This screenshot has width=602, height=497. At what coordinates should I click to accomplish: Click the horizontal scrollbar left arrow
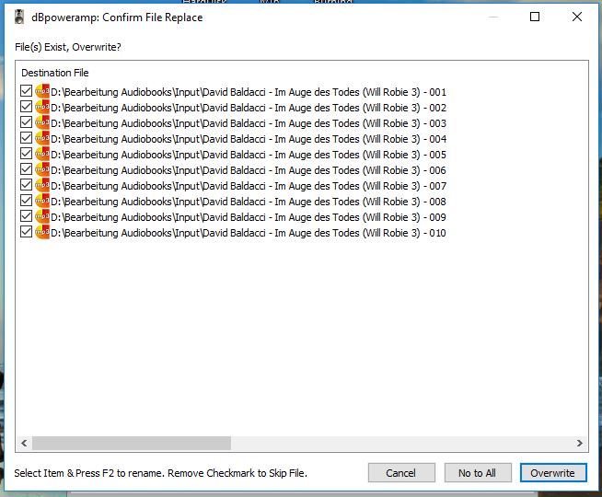pos(24,443)
